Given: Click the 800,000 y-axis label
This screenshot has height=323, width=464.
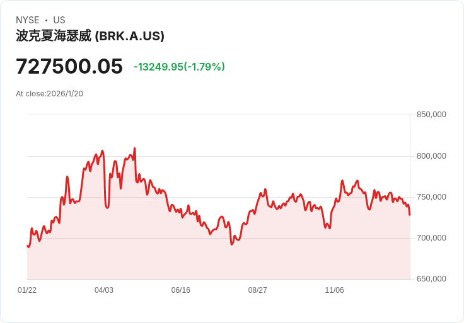Looking at the screenshot, I should (x=431, y=156).
